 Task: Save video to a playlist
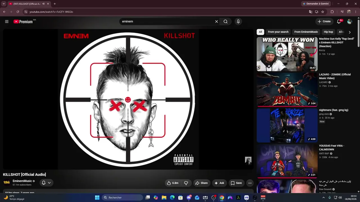[236, 183]
